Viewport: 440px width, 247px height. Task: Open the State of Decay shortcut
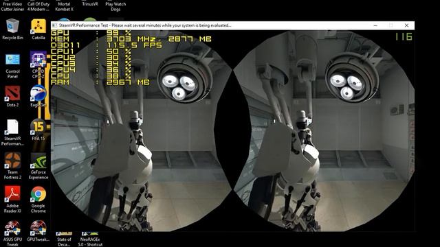(64, 239)
